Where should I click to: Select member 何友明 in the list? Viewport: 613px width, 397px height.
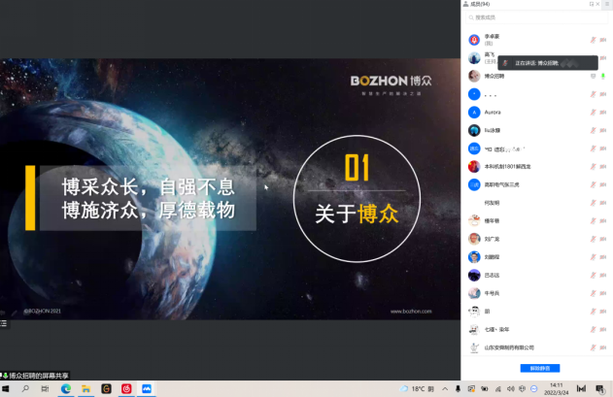pyautogui.click(x=536, y=203)
